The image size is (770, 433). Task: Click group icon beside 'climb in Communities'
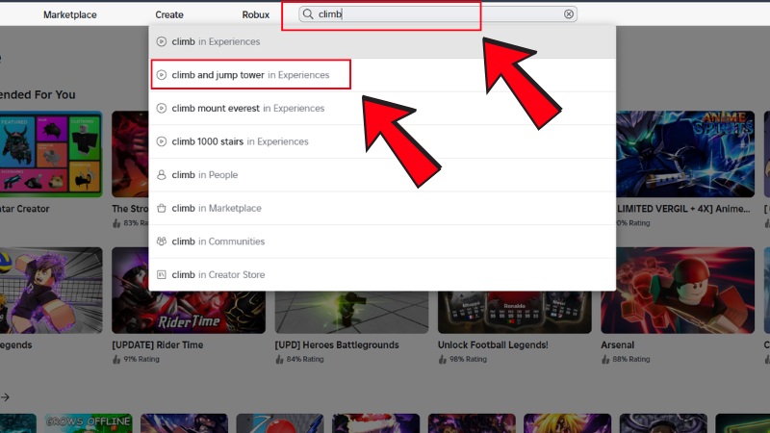pos(162,242)
